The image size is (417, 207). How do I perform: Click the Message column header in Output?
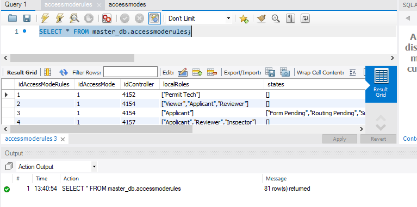pos(276,179)
